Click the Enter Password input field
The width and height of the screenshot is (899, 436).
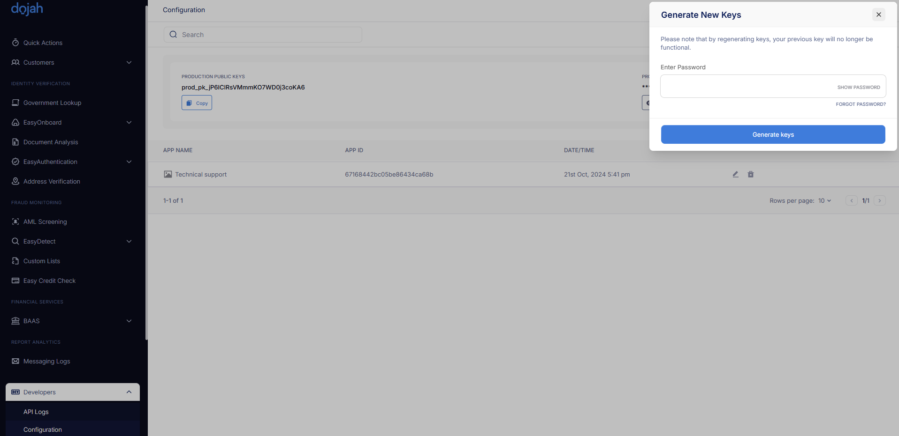[x=746, y=87]
